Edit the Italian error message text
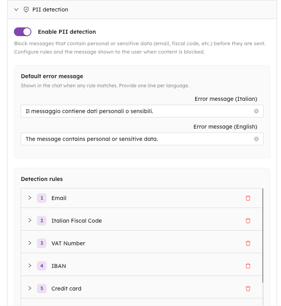 135,111
